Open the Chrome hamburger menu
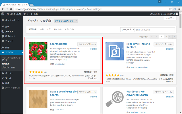Image resolution: width=182 pixels, height=114 pixels. [x=179, y=9]
